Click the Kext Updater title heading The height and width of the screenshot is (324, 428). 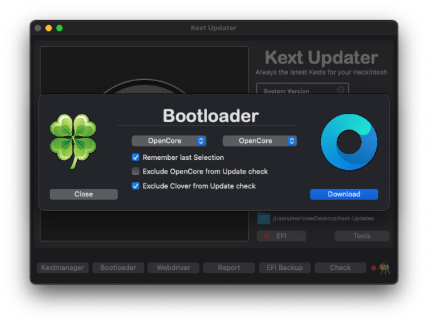coord(322,57)
